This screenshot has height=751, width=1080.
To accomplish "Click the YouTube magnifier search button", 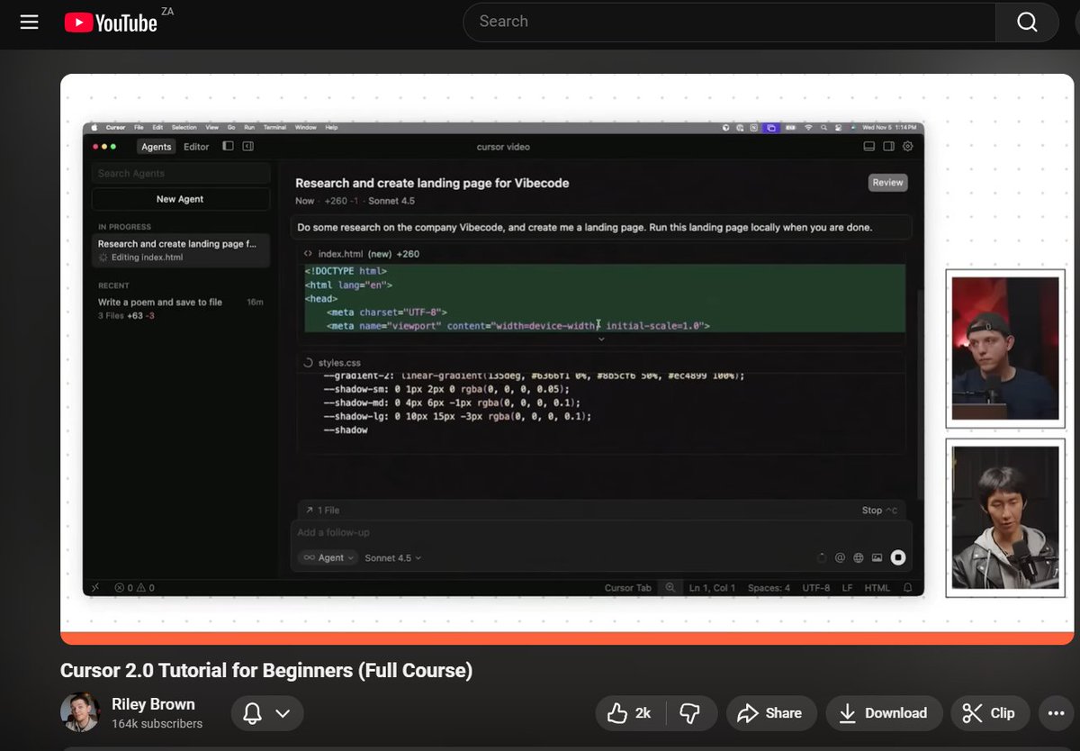I will pyautogui.click(x=1027, y=22).
